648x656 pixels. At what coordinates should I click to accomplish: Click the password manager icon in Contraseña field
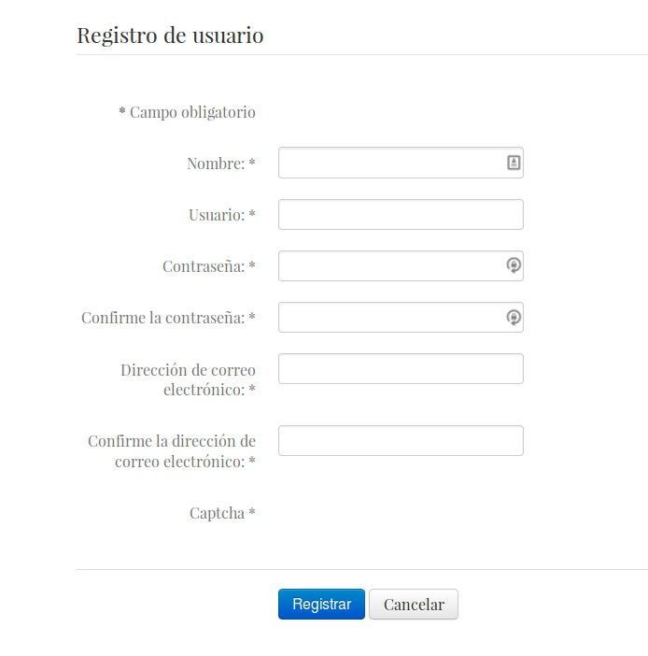click(x=514, y=265)
